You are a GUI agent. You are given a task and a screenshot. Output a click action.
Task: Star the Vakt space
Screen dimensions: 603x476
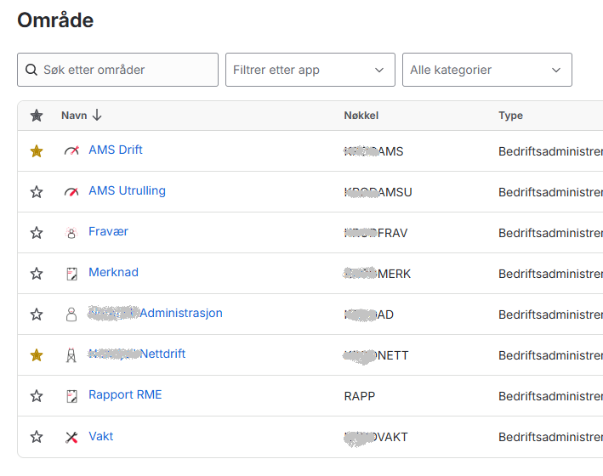[37, 437]
